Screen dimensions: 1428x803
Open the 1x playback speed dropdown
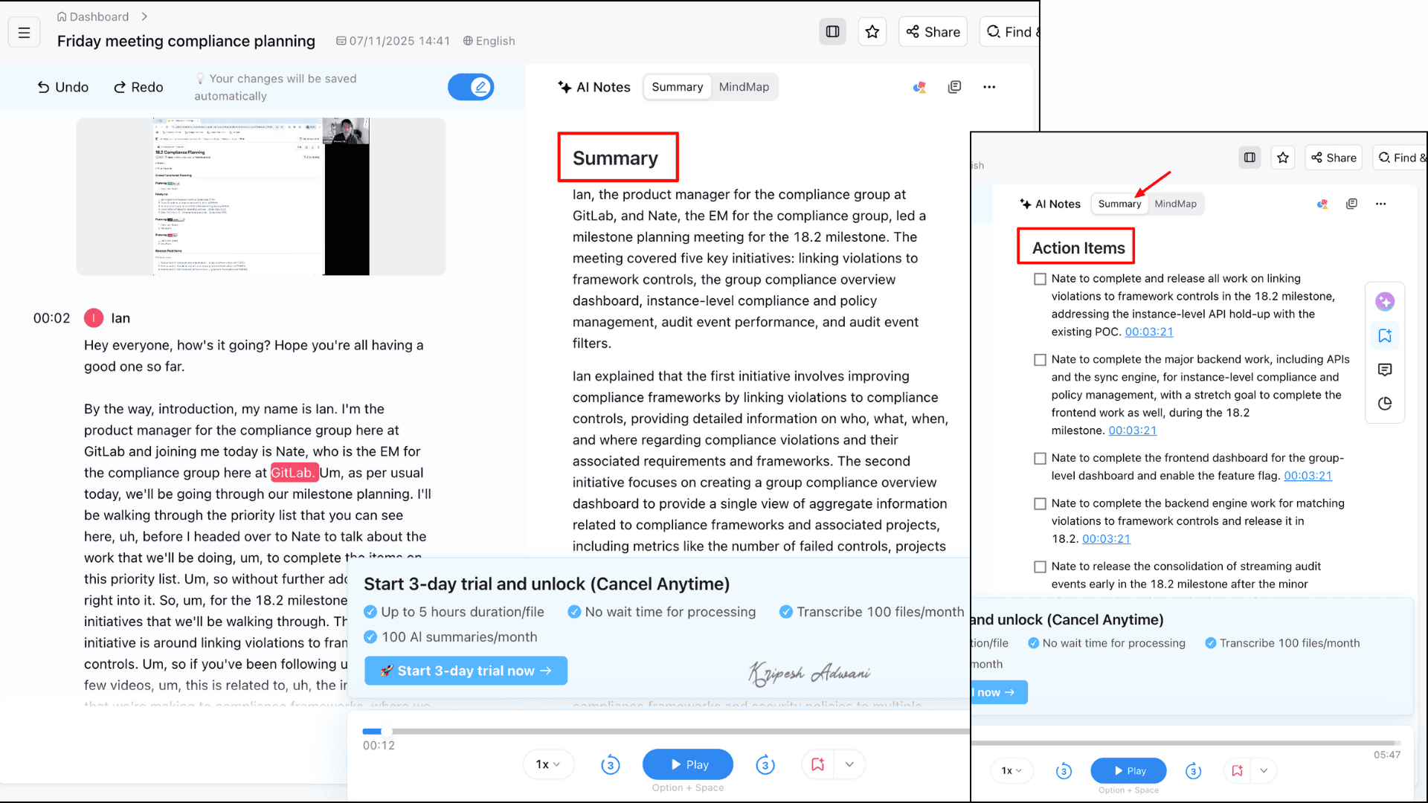[x=548, y=764]
